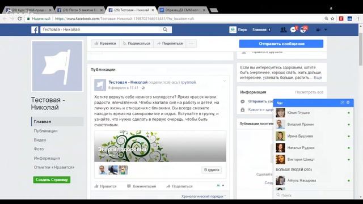Open Информация in page sidebar
The width and height of the screenshot is (363, 204).
[47, 158]
